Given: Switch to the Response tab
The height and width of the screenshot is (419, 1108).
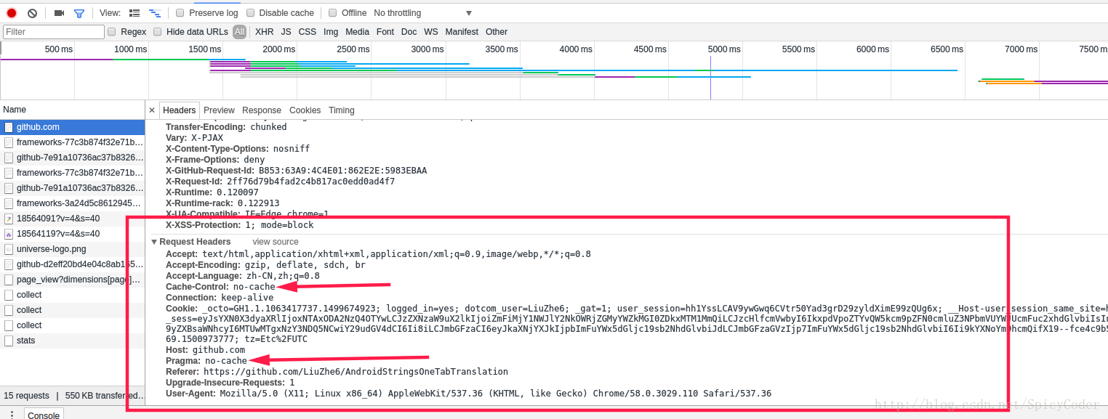Looking at the screenshot, I should (262, 110).
